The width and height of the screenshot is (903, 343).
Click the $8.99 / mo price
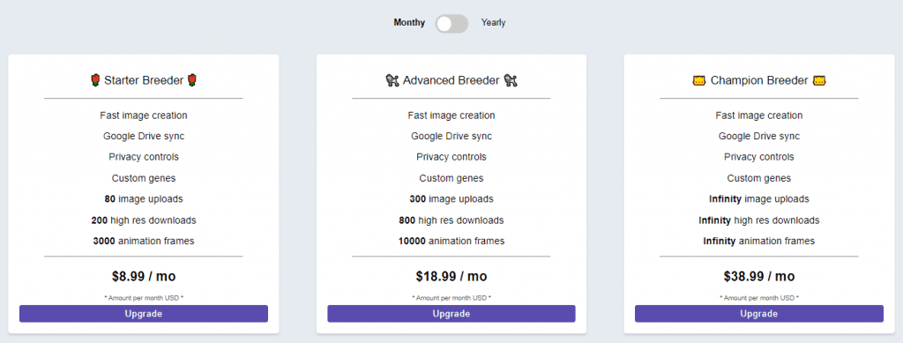click(x=144, y=276)
